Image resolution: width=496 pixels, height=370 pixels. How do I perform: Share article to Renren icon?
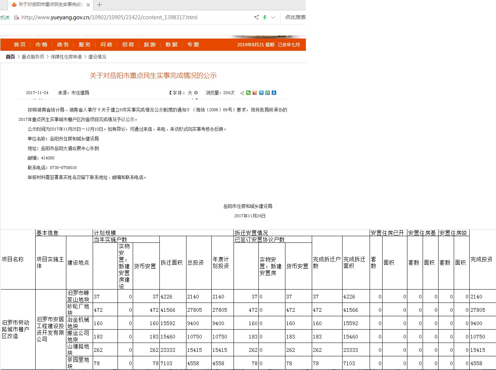pyautogui.click(x=274, y=93)
